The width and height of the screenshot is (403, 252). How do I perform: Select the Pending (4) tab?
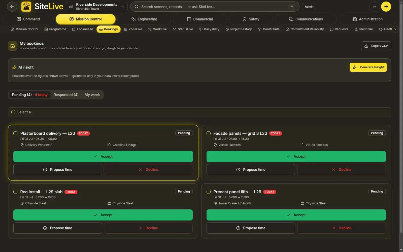30,95
